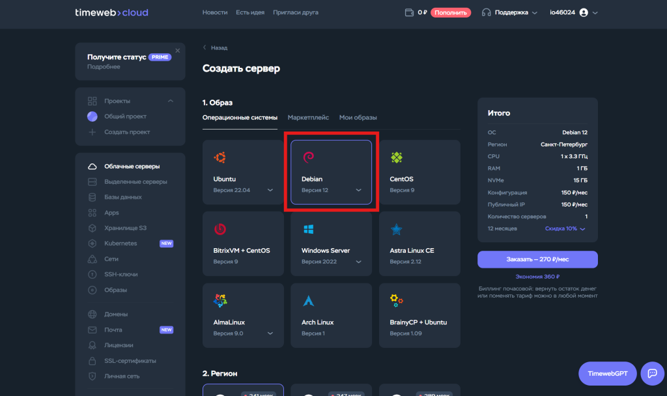Click the Лицензии badge icon

pos(92,345)
